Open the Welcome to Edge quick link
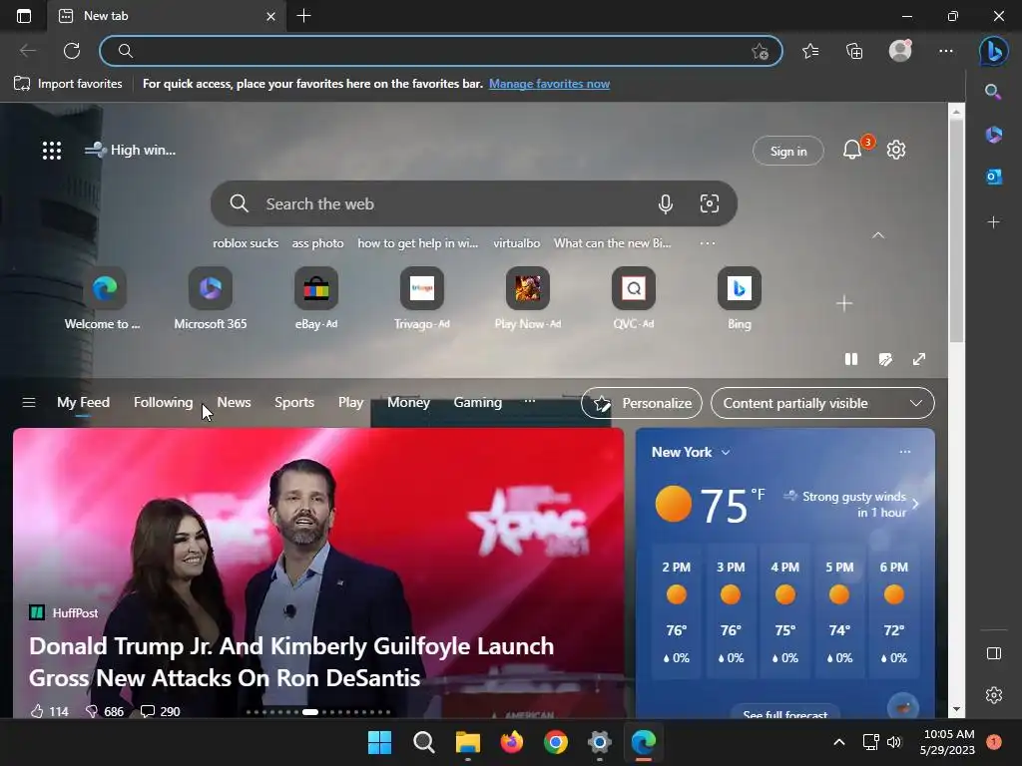This screenshot has width=1022, height=766. 103,299
